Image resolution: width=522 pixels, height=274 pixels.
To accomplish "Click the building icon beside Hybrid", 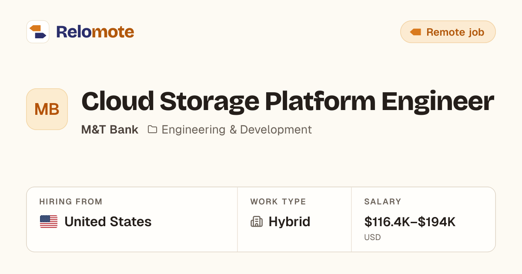I will click(257, 222).
